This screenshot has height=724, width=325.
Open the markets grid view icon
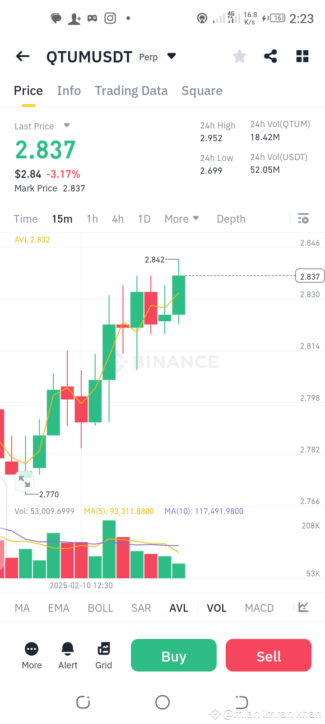coord(302,56)
